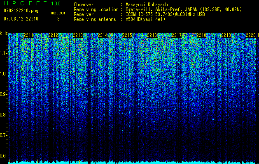Image resolution: width=259 pixels, height=164 pixels.
Task: Click the 2213 time marker
Action: pos(78,35)
